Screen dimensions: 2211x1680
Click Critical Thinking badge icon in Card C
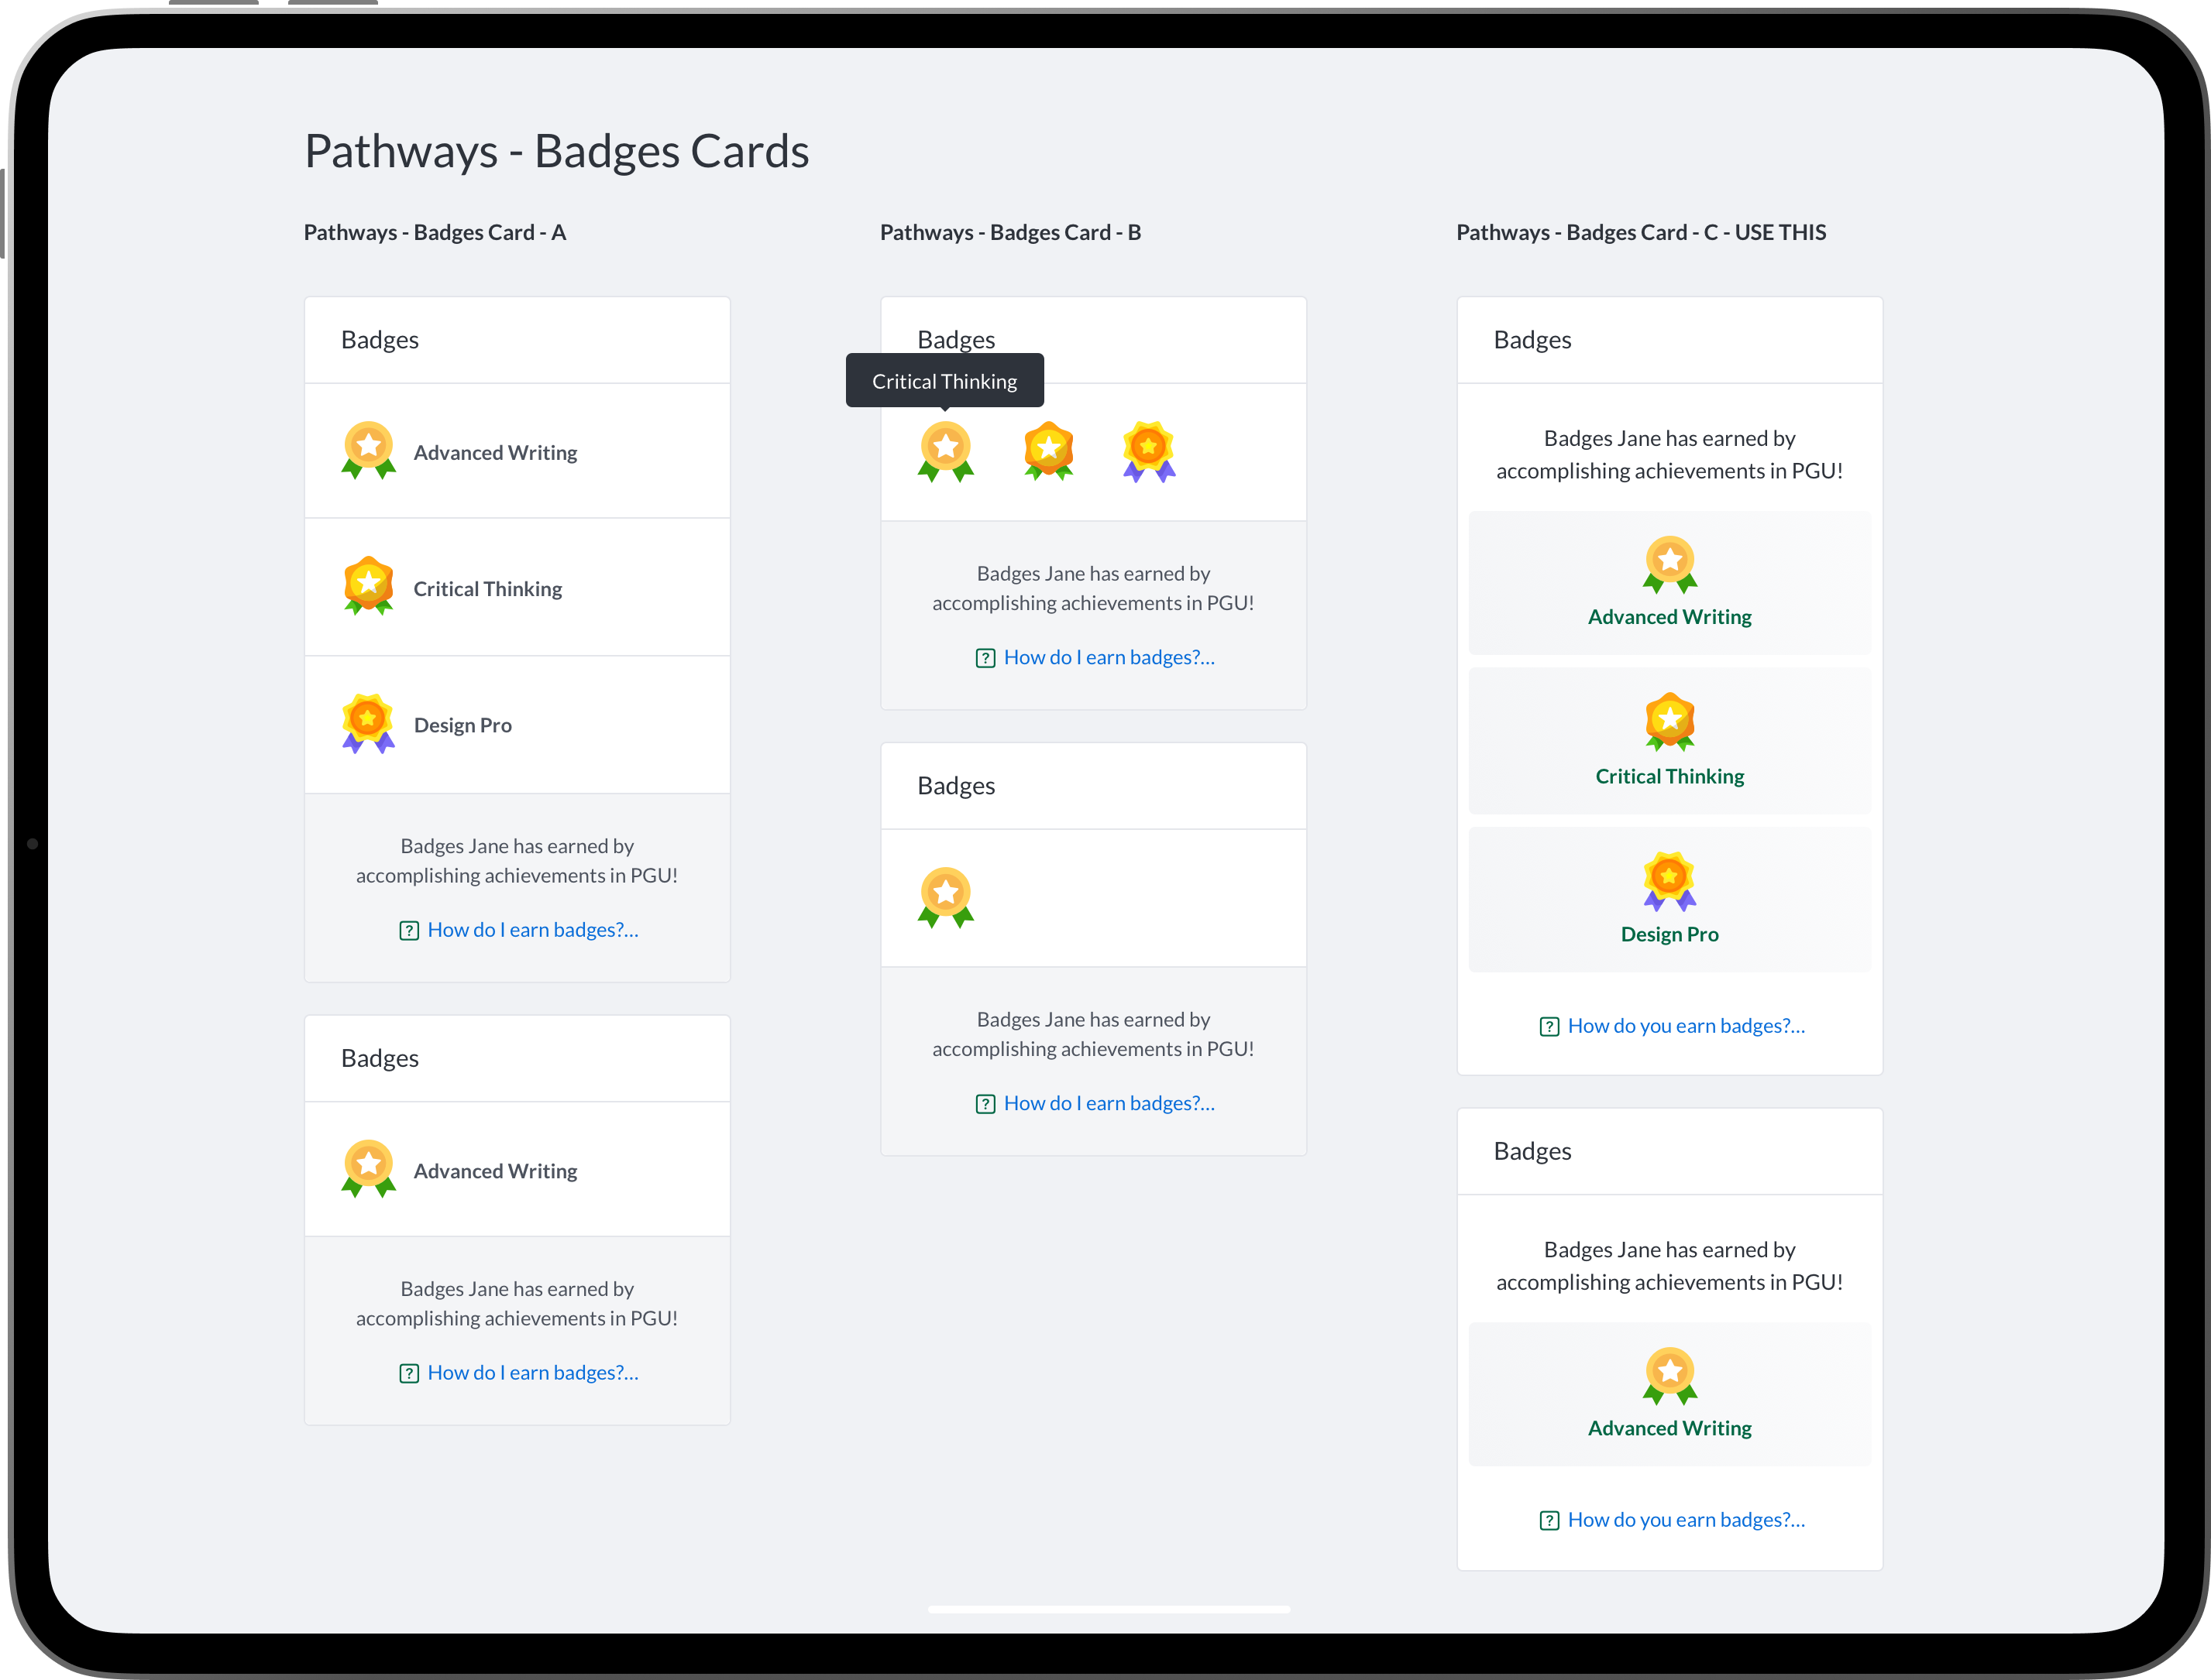tap(1669, 721)
